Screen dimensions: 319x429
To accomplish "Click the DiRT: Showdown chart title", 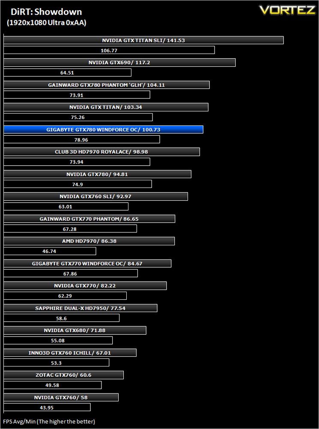I will point(46,12).
